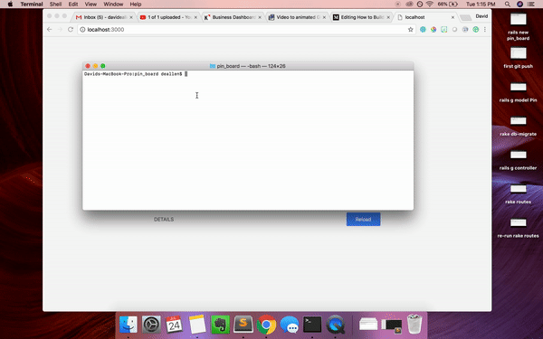Open Google Chrome from the Dock

point(266,325)
